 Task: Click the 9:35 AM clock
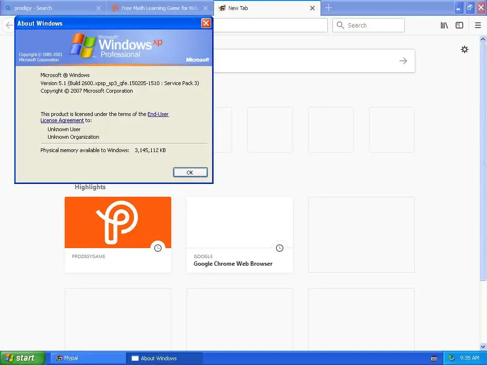469,358
